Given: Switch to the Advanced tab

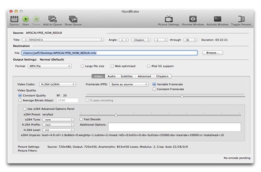Looking at the screenshot, I should coord(144,76).
